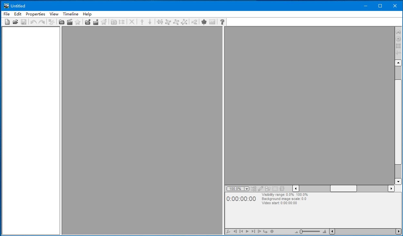This screenshot has width=403, height=236.
Task: Click the save floppy disk icon
Action: pos(24,22)
